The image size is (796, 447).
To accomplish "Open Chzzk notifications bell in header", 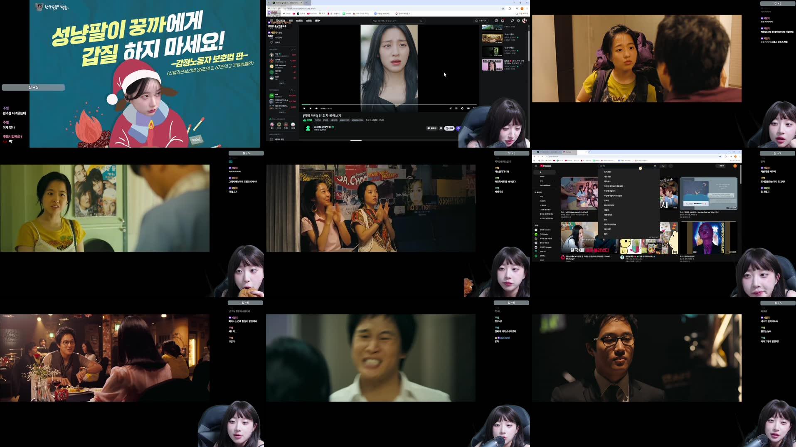I will (x=503, y=20).
